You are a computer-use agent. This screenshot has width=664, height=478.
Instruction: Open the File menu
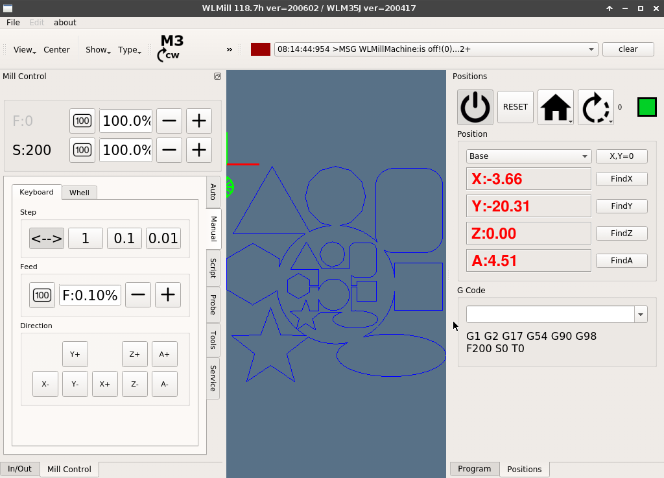coord(13,23)
